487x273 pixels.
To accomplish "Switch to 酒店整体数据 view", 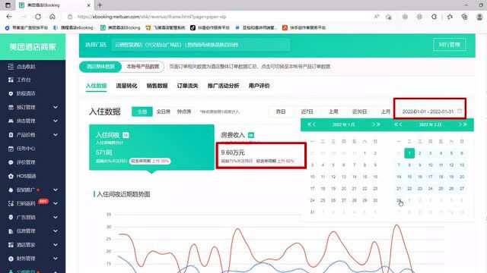I will [100, 67].
